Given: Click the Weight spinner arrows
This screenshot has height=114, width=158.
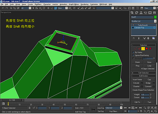Looking at the screenshot, I should (151, 95).
